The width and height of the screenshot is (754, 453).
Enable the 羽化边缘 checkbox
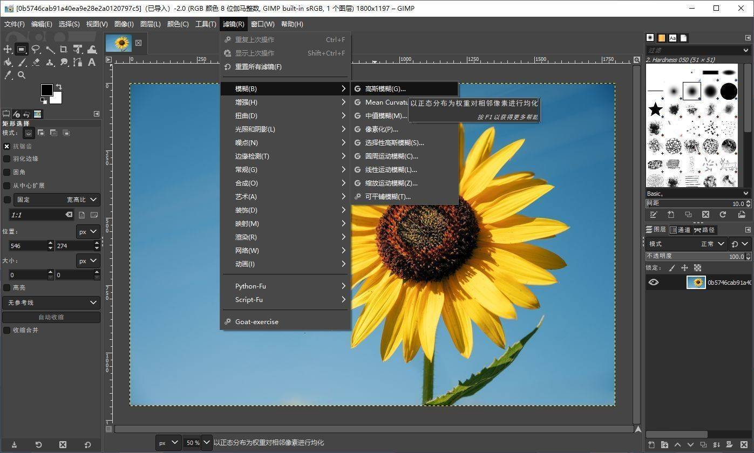click(7, 159)
